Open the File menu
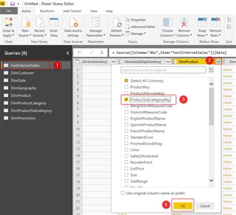Screen dimensions: 236x215 coord(8,11)
